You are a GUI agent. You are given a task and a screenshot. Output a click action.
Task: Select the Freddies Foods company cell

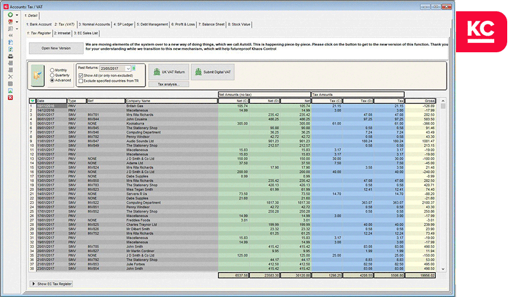point(171,220)
